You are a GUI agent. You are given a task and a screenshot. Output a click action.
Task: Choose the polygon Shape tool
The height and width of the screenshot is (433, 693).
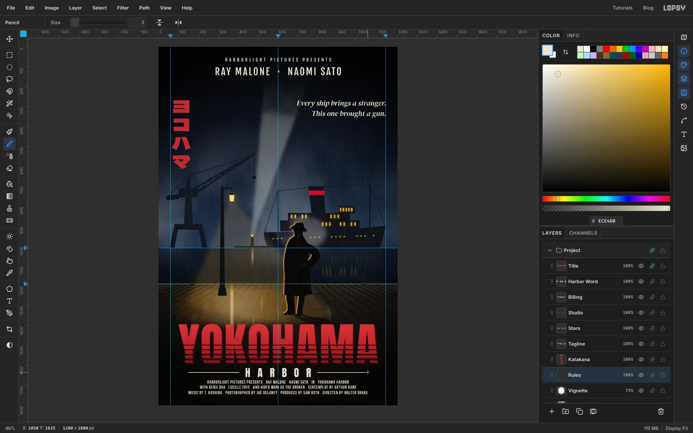pos(10,289)
